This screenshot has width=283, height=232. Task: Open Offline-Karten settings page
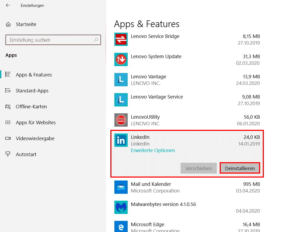[31, 107]
